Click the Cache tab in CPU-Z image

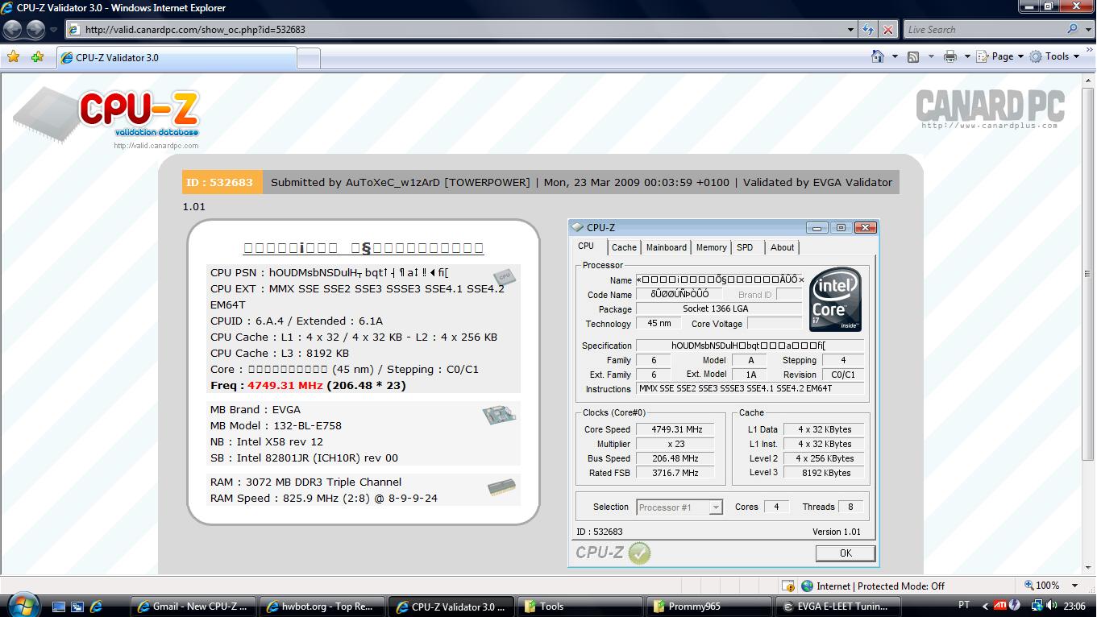point(624,247)
